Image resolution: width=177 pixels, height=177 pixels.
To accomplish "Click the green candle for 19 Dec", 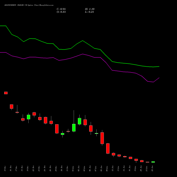I will 29,117.
